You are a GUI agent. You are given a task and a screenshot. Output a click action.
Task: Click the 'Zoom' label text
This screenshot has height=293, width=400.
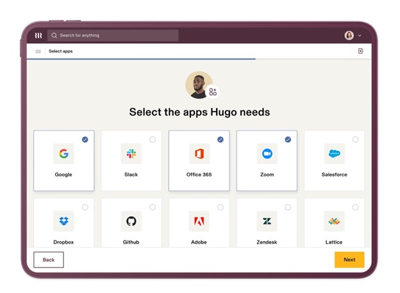(x=267, y=174)
